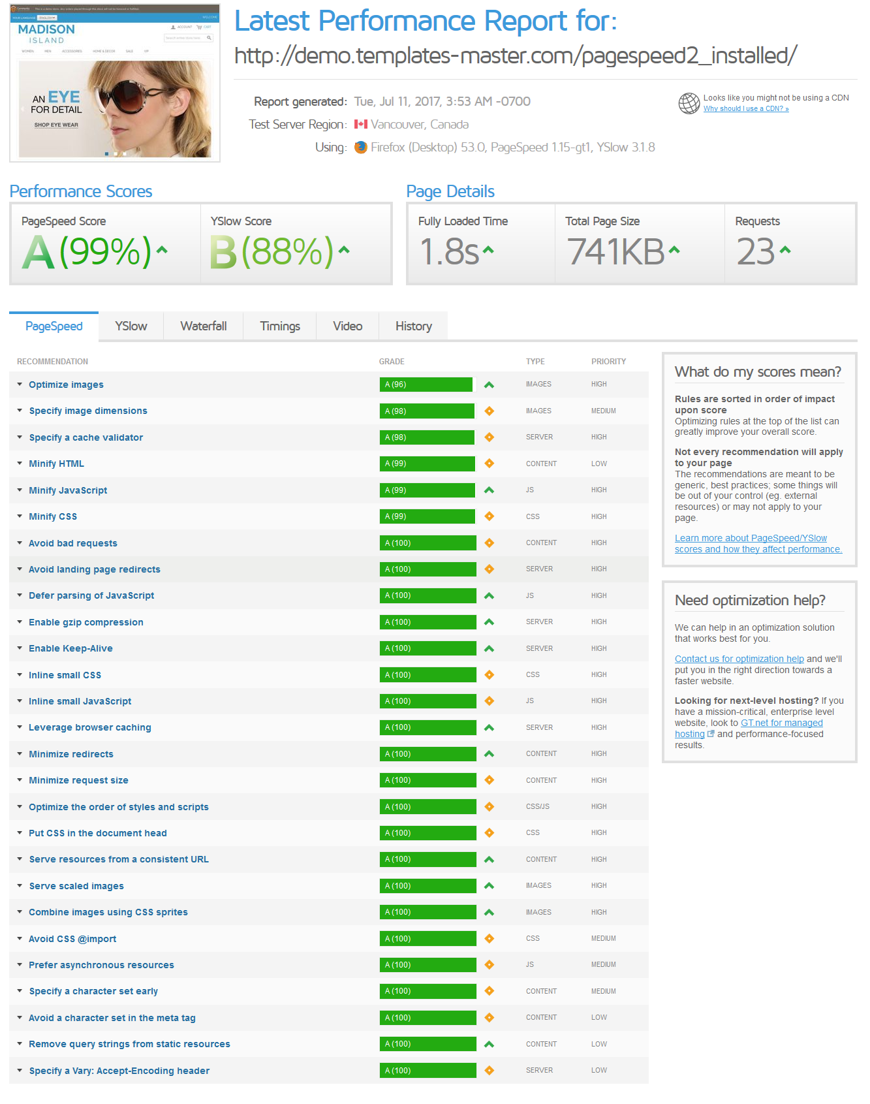The width and height of the screenshot is (870, 1104).
Task: Click orange diamond icon in Minify HTML row
Action: pyautogui.click(x=489, y=464)
